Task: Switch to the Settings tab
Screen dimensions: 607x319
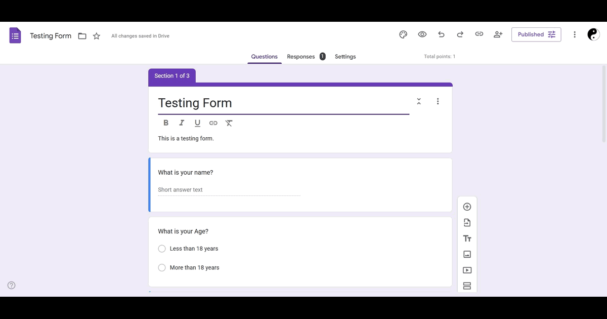Action: point(345,57)
